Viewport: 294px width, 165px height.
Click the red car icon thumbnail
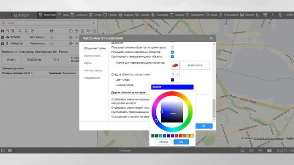point(175,65)
